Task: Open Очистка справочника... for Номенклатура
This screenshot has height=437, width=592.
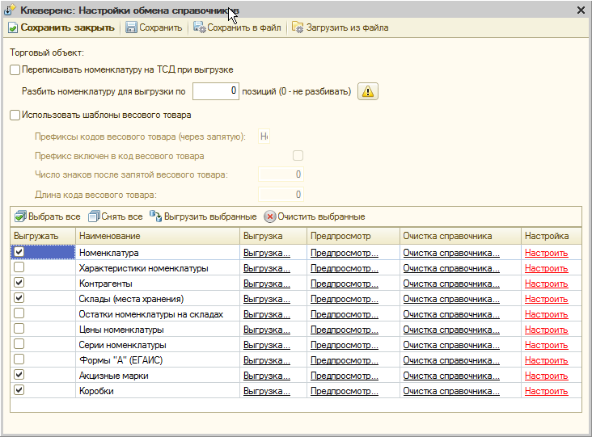Action: pos(451,253)
